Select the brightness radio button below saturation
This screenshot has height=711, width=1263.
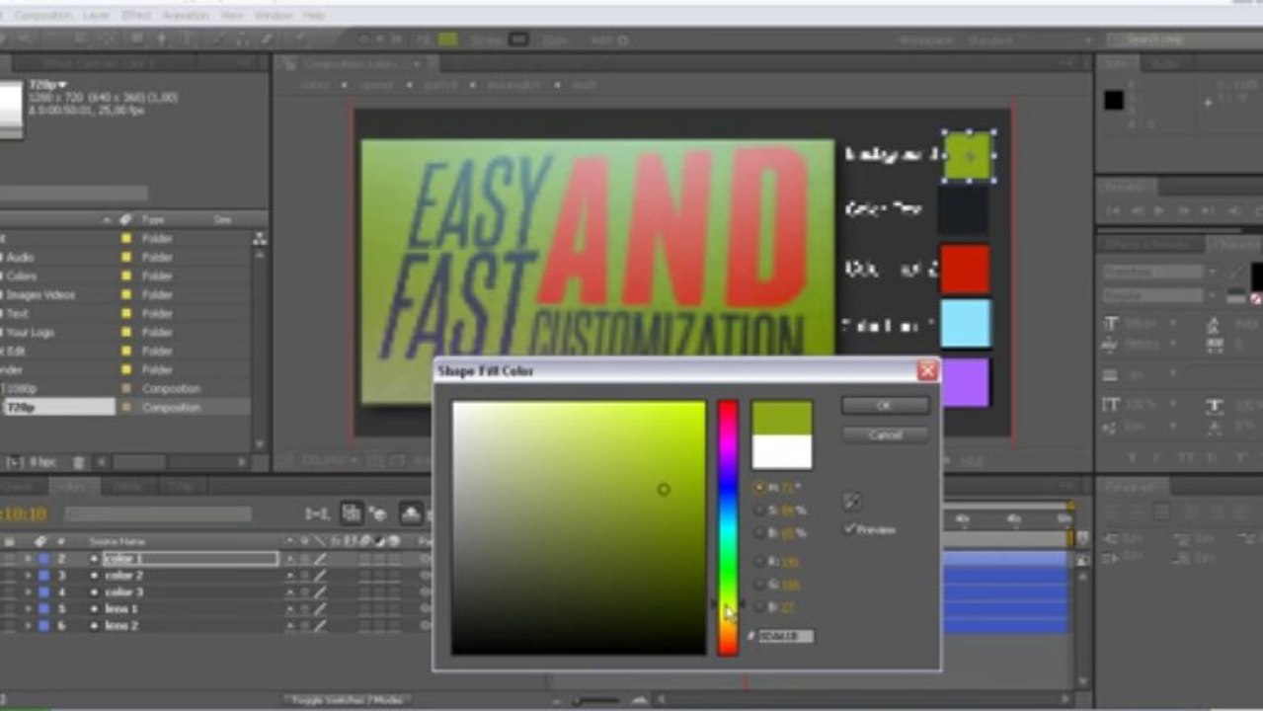(x=758, y=533)
